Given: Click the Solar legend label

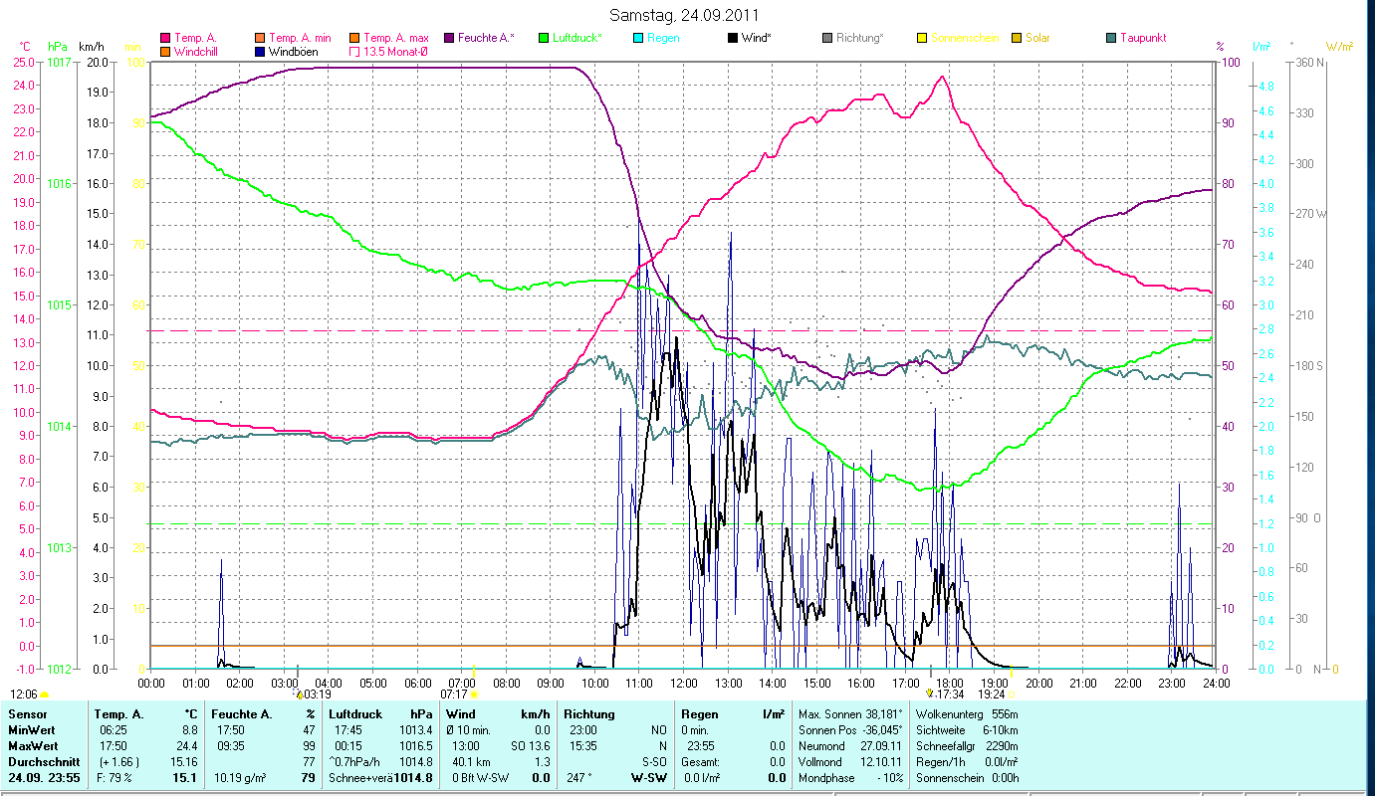Looking at the screenshot, I should coord(1037,38).
